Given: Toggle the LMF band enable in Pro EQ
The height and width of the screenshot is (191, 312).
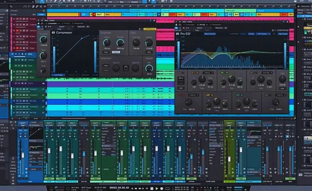Looking at the screenshot, I should click(209, 95).
